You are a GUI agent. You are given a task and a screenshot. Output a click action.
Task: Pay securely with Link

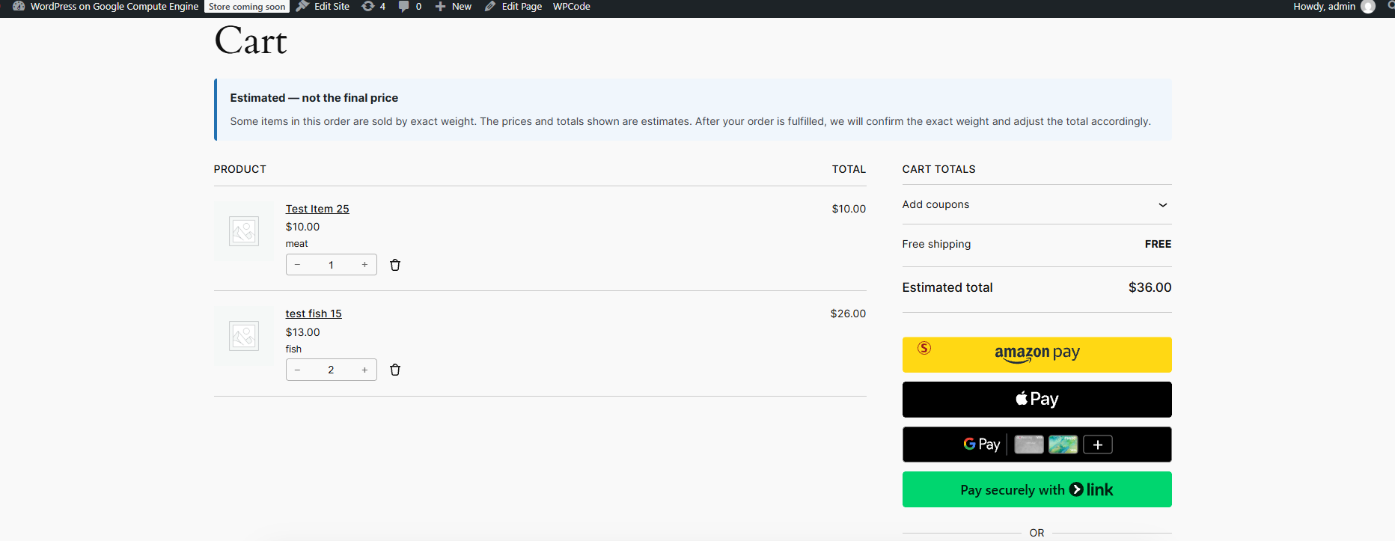[x=1037, y=489]
